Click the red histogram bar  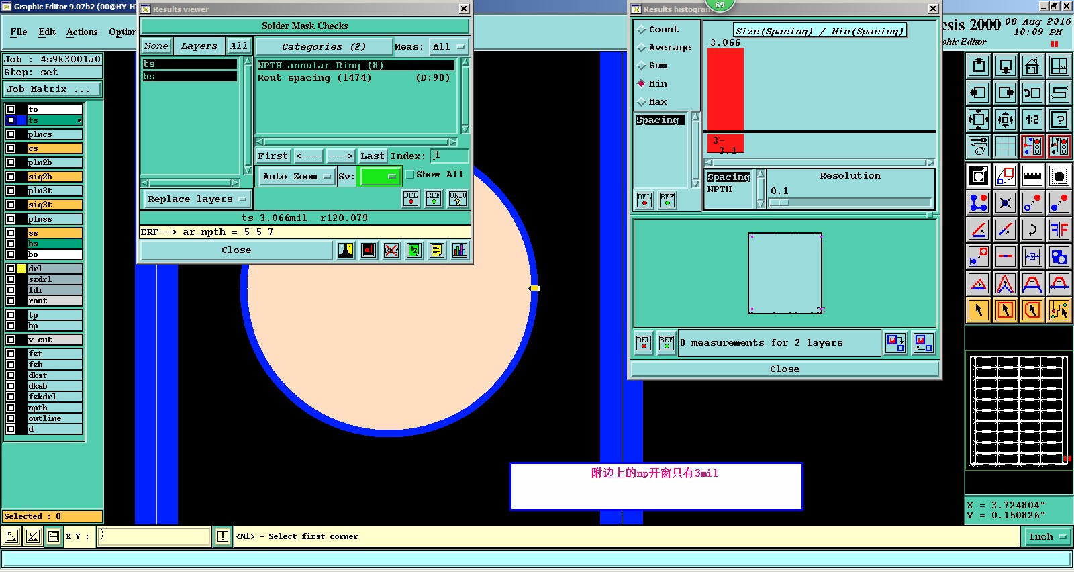point(726,89)
